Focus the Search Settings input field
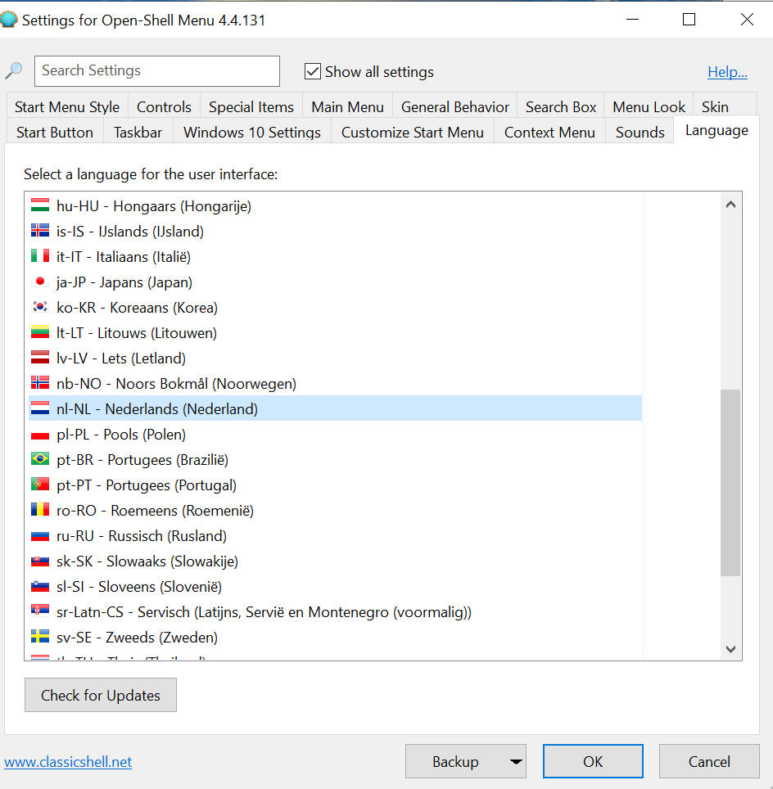773x789 pixels. [157, 71]
